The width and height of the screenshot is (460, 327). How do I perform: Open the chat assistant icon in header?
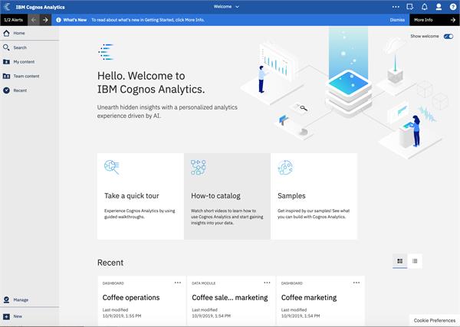point(410,7)
